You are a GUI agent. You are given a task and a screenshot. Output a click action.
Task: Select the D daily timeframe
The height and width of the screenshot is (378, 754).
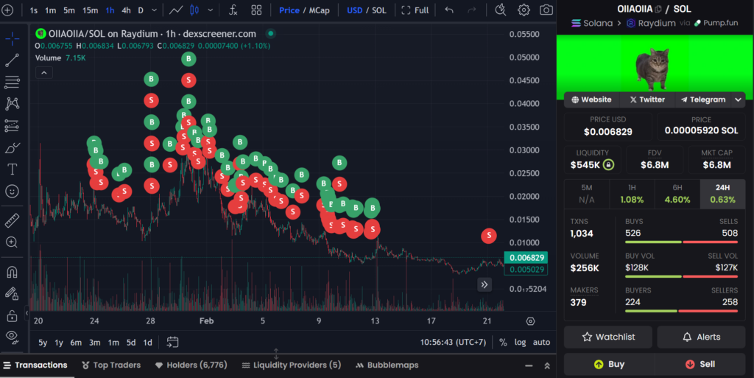click(x=141, y=10)
